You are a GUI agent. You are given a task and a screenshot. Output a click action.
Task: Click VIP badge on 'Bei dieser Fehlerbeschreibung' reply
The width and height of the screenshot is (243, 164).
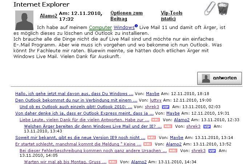point(212,151)
